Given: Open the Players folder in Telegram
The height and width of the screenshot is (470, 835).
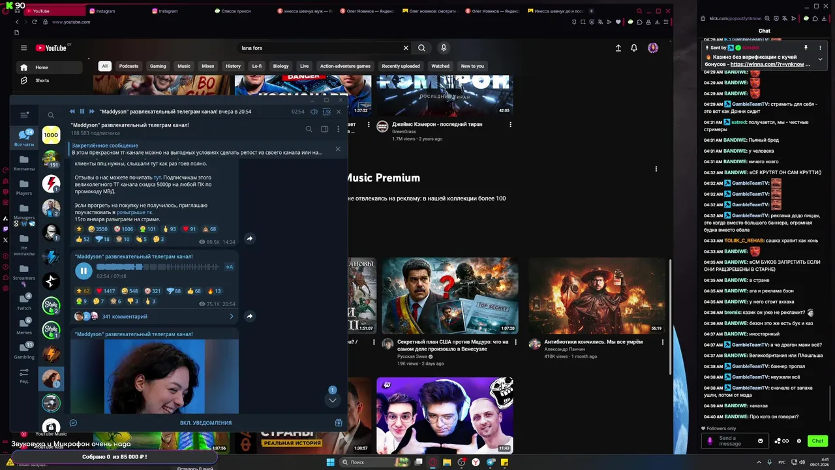Looking at the screenshot, I should pos(24,187).
